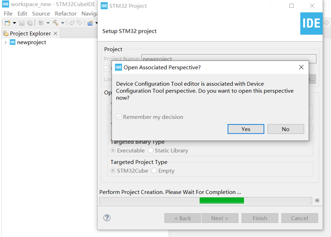Click the perspective dialog's IDE title icon
The image size is (331, 237).
point(118,67)
